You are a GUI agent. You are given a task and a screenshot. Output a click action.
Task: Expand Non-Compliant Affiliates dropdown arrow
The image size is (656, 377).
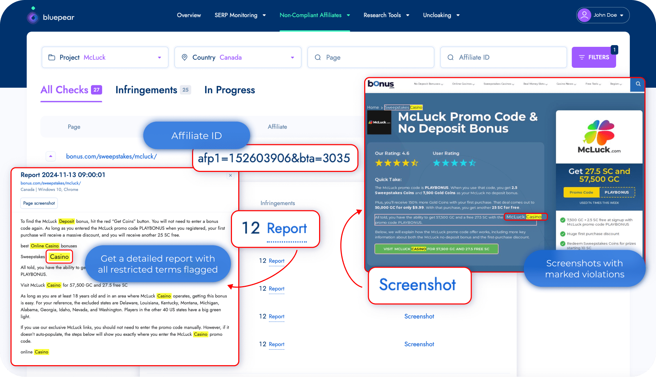click(x=348, y=15)
